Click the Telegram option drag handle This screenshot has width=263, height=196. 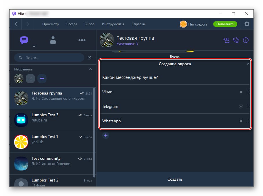coord(249,106)
